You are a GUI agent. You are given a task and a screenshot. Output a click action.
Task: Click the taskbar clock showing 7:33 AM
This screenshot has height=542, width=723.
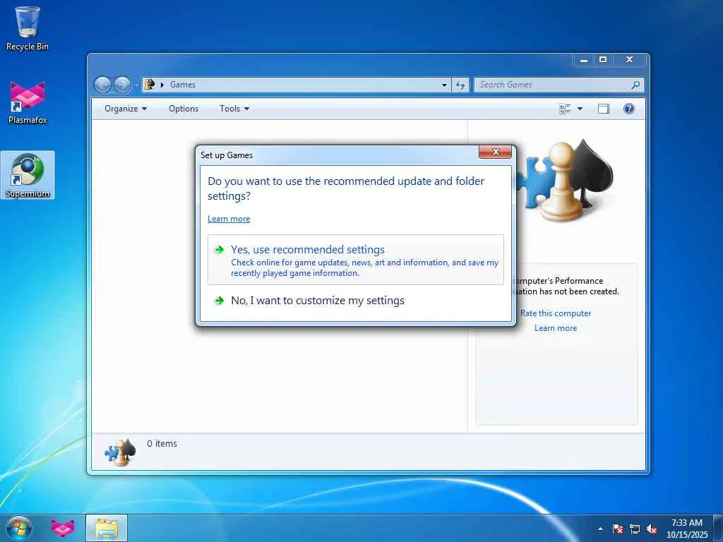(x=687, y=529)
